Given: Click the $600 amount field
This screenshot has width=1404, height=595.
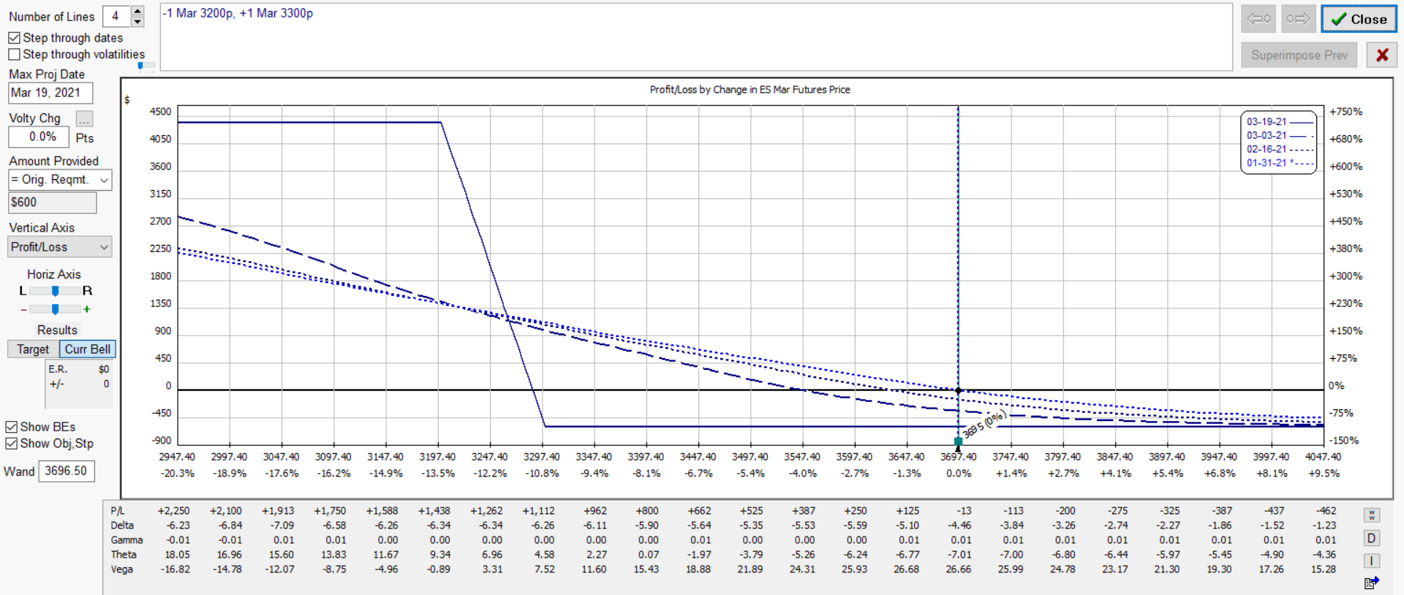Looking at the screenshot, I should point(52,202).
